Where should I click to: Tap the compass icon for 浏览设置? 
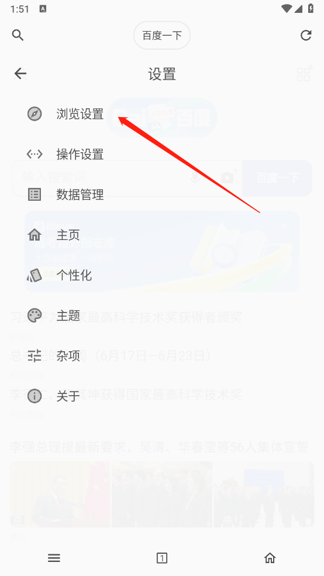35,114
